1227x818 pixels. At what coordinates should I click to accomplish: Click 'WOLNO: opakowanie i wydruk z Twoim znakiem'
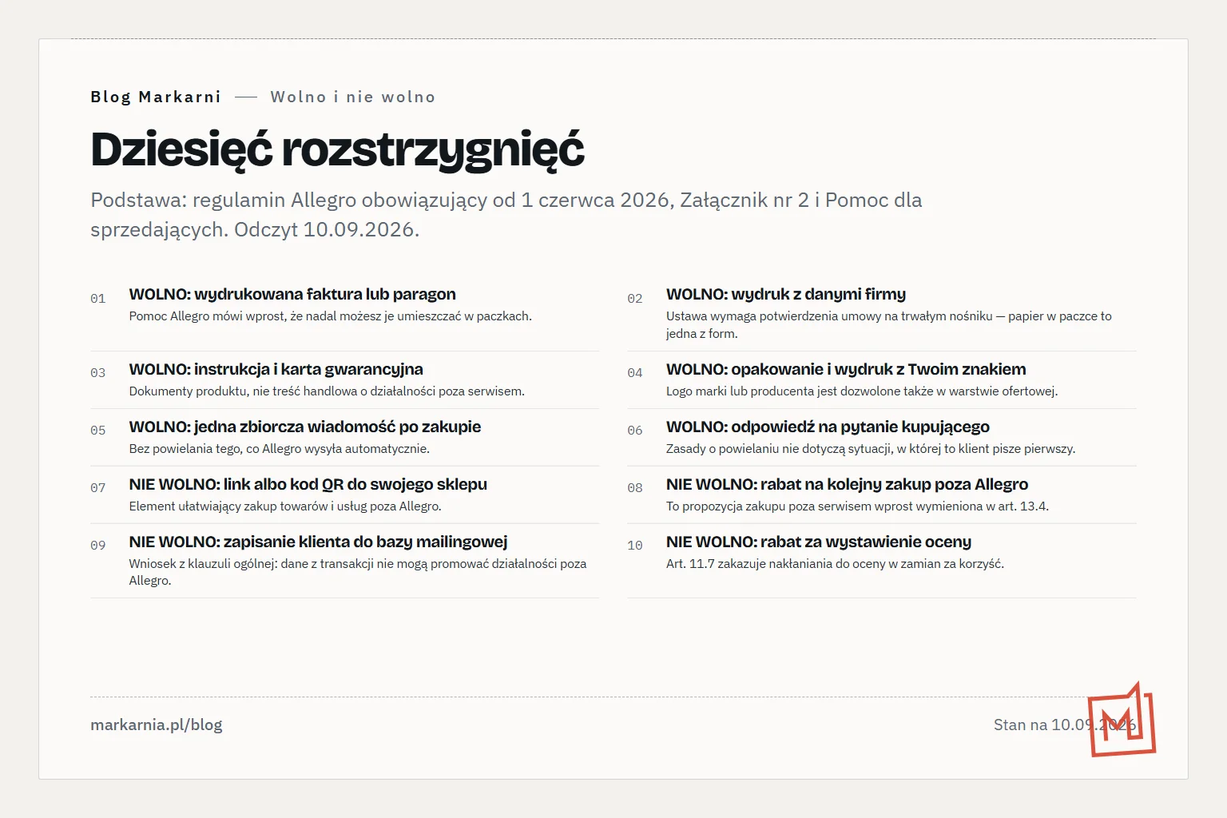[846, 369]
